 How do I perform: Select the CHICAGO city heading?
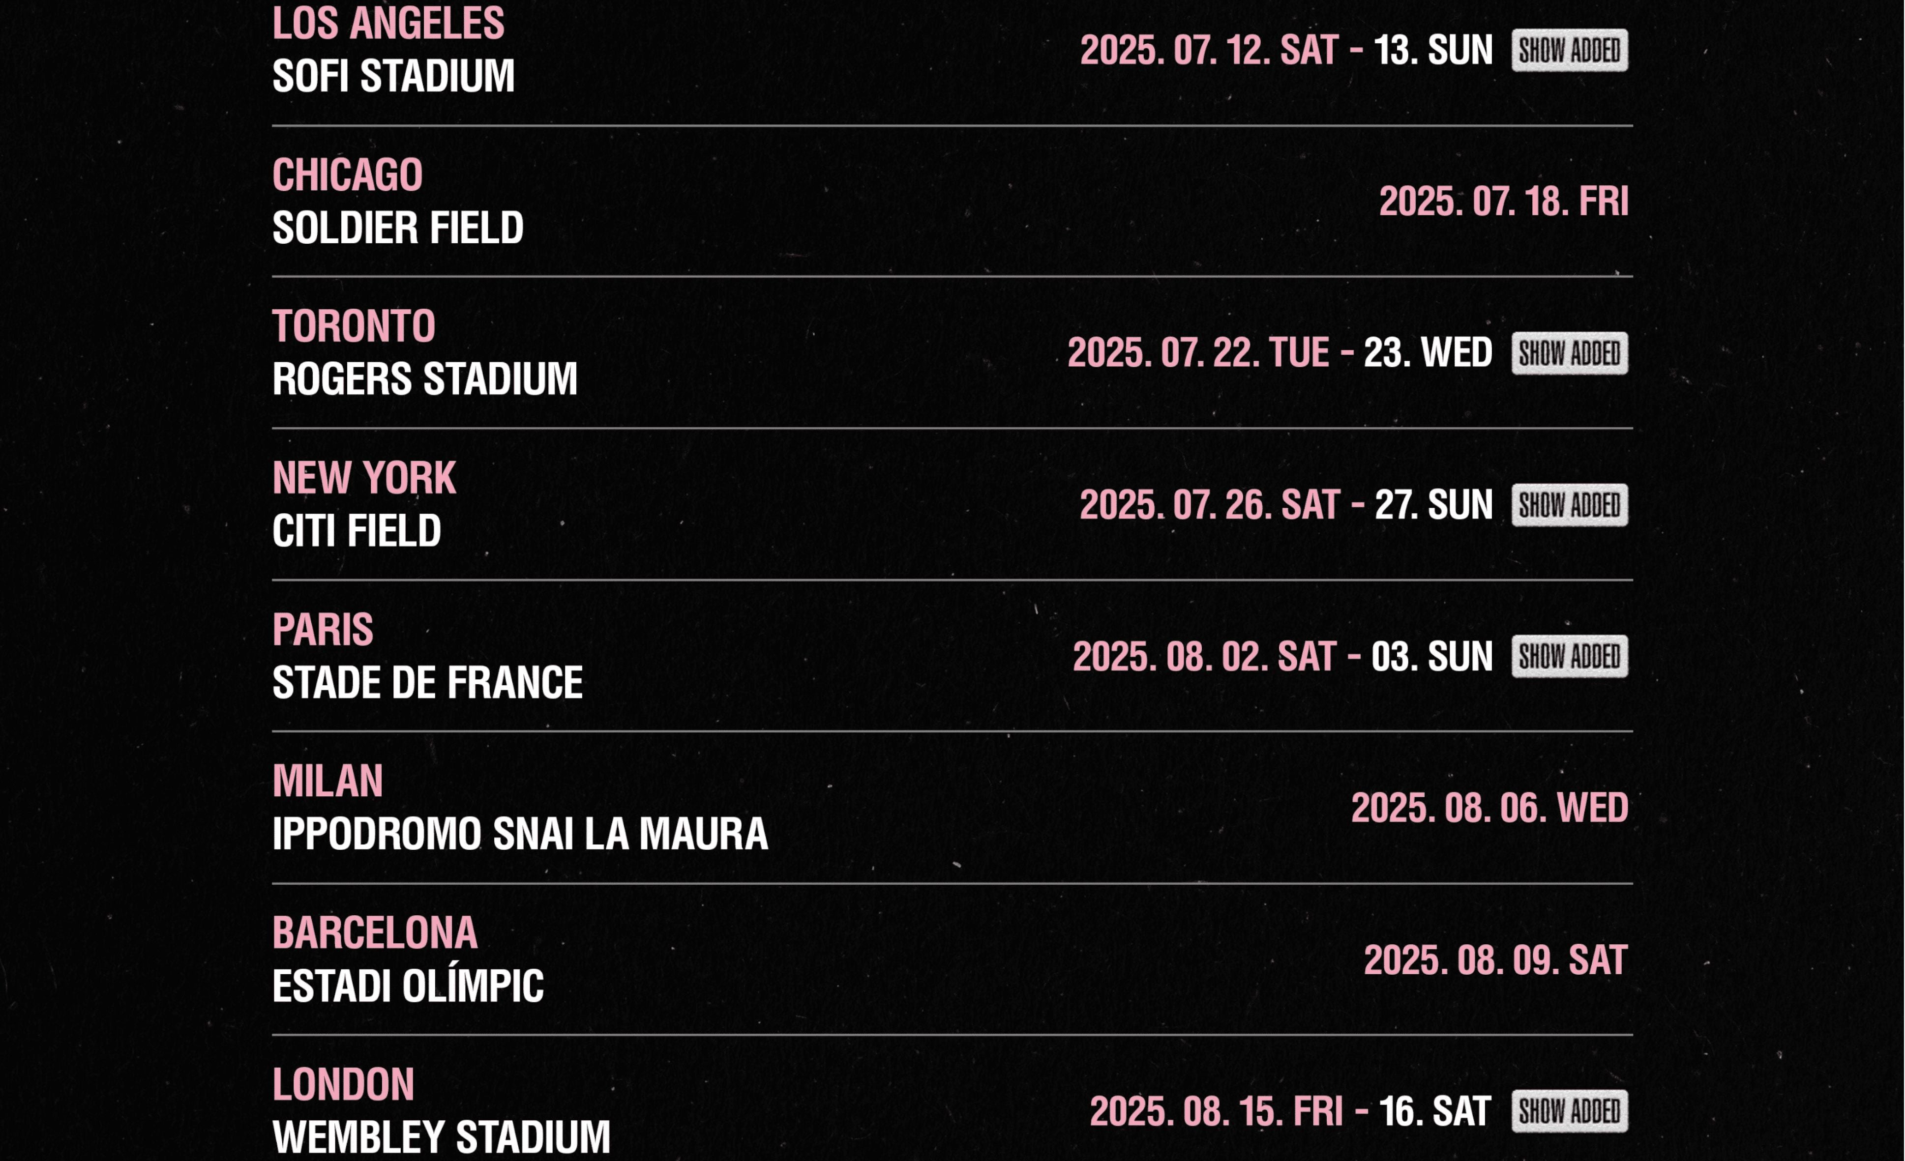point(347,174)
